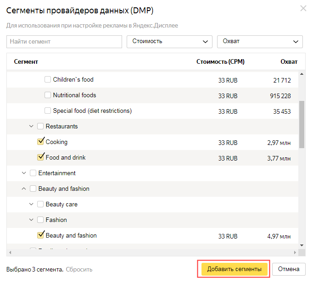Viewport: 313px width, 283px height.
Task: Check the Nutritional foods checkbox
Action: 48,95
